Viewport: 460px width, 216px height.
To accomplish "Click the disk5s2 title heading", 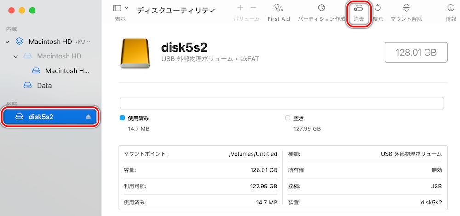I will 184,47.
